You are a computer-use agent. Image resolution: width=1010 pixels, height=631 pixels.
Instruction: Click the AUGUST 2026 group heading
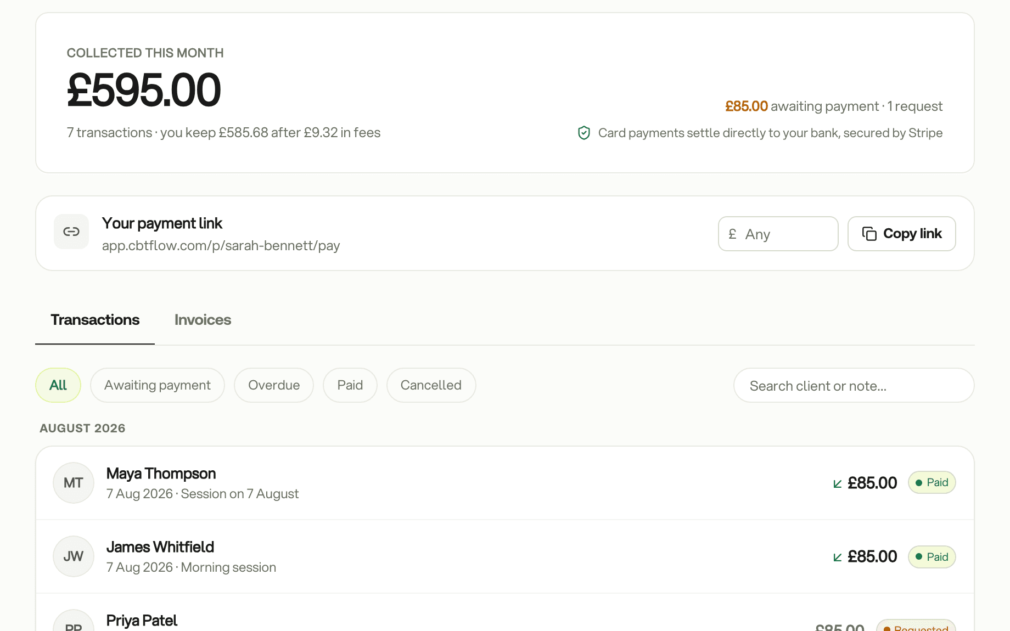coord(82,429)
